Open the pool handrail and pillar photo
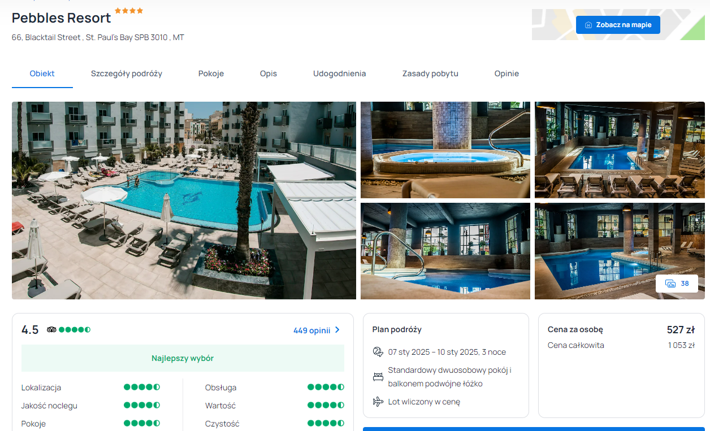710x431 pixels. point(445,251)
